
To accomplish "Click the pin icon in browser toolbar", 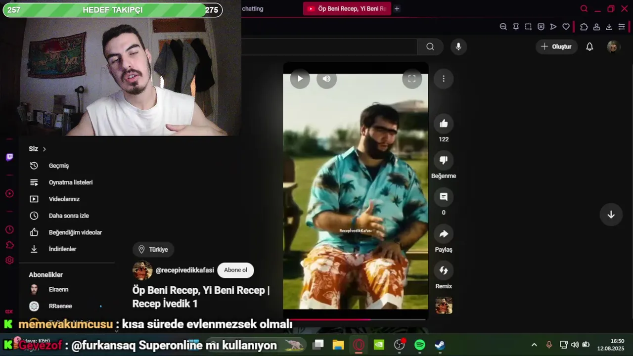I will 516,27.
